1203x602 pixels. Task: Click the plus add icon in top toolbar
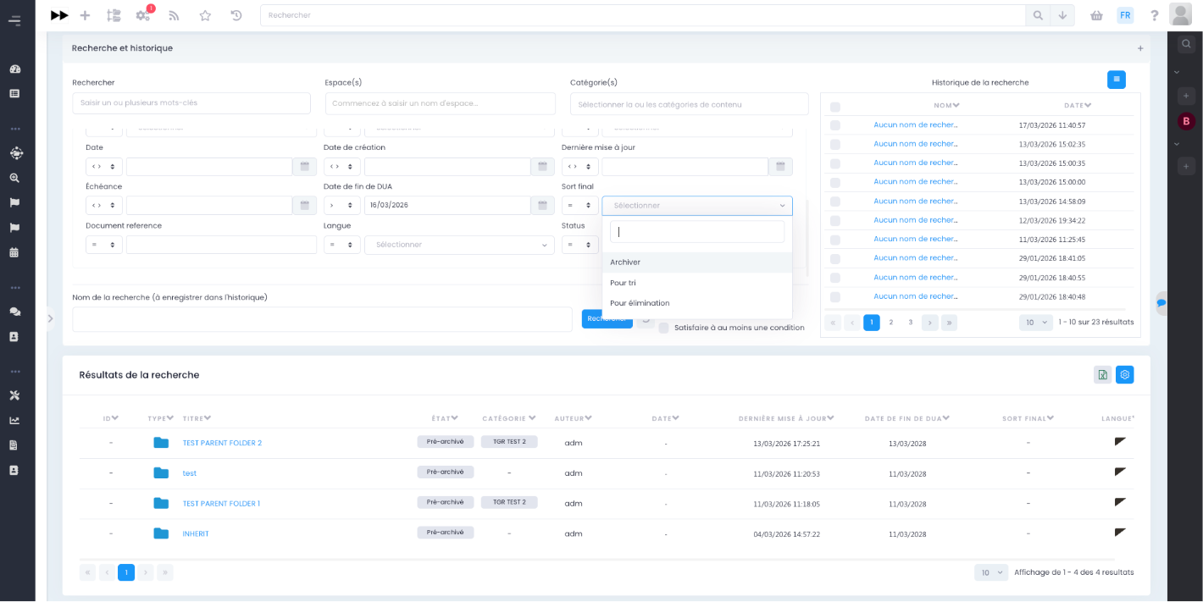pyautogui.click(x=85, y=15)
